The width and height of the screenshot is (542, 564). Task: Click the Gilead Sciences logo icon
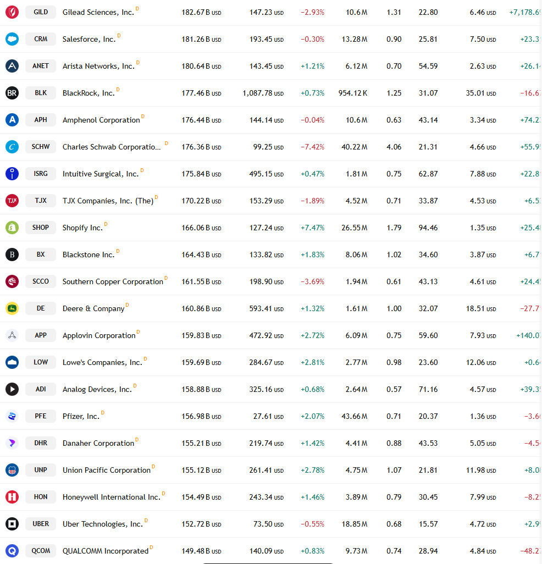12,12
